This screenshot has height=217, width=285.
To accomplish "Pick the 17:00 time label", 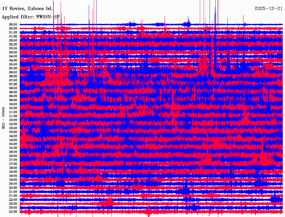I will coord(13,160).
